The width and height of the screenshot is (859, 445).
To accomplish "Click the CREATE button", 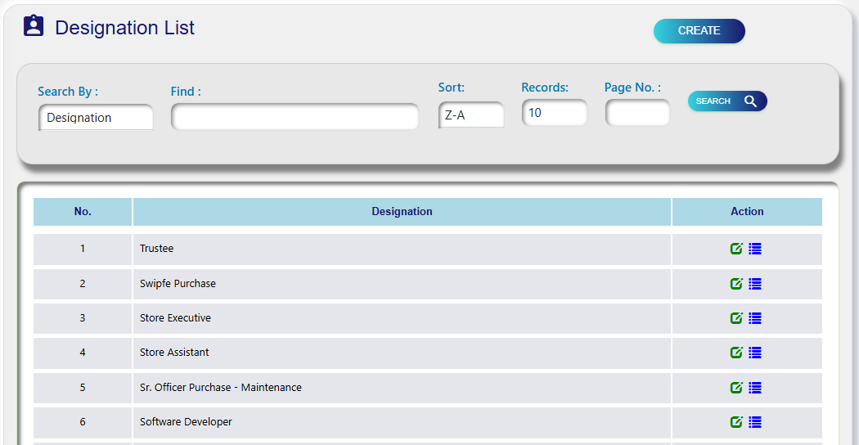I will point(699,31).
